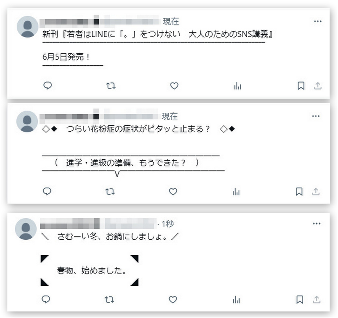View analytics for the 花粉症 post
The image size is (338, 318).
tap(236, 192)
